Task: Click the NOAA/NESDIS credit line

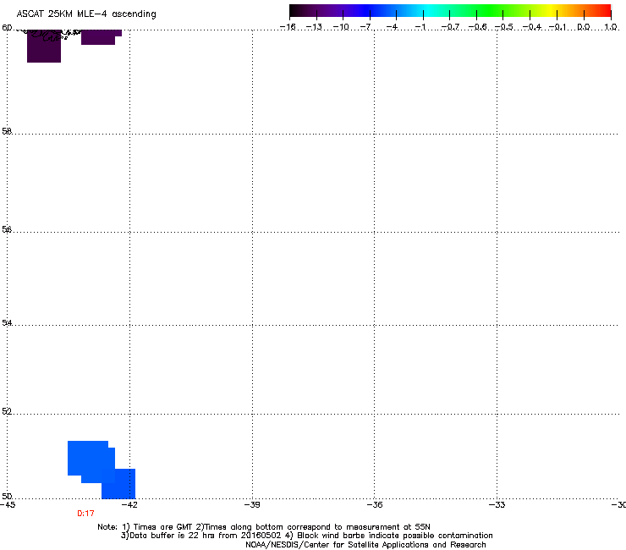Action: click(365, 545)
